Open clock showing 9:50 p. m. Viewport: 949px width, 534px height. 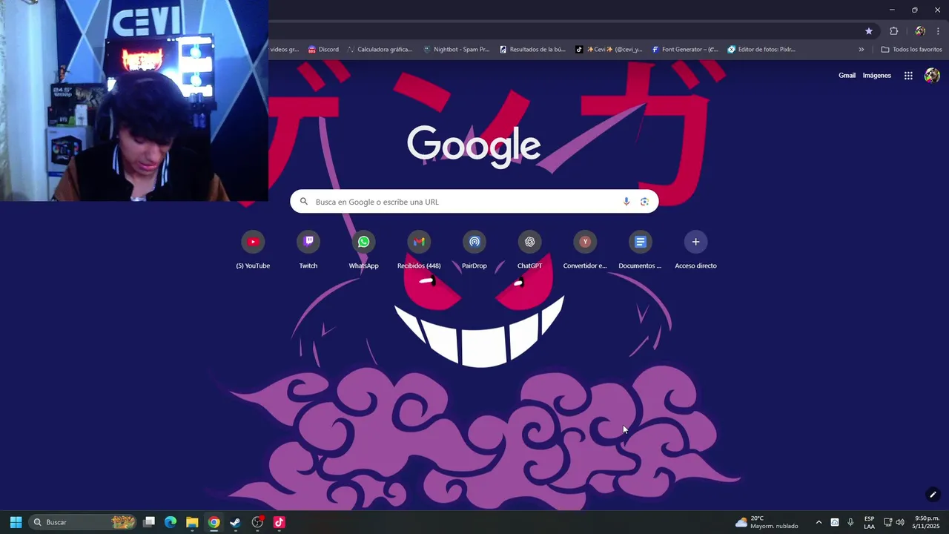tap(927, 522)
